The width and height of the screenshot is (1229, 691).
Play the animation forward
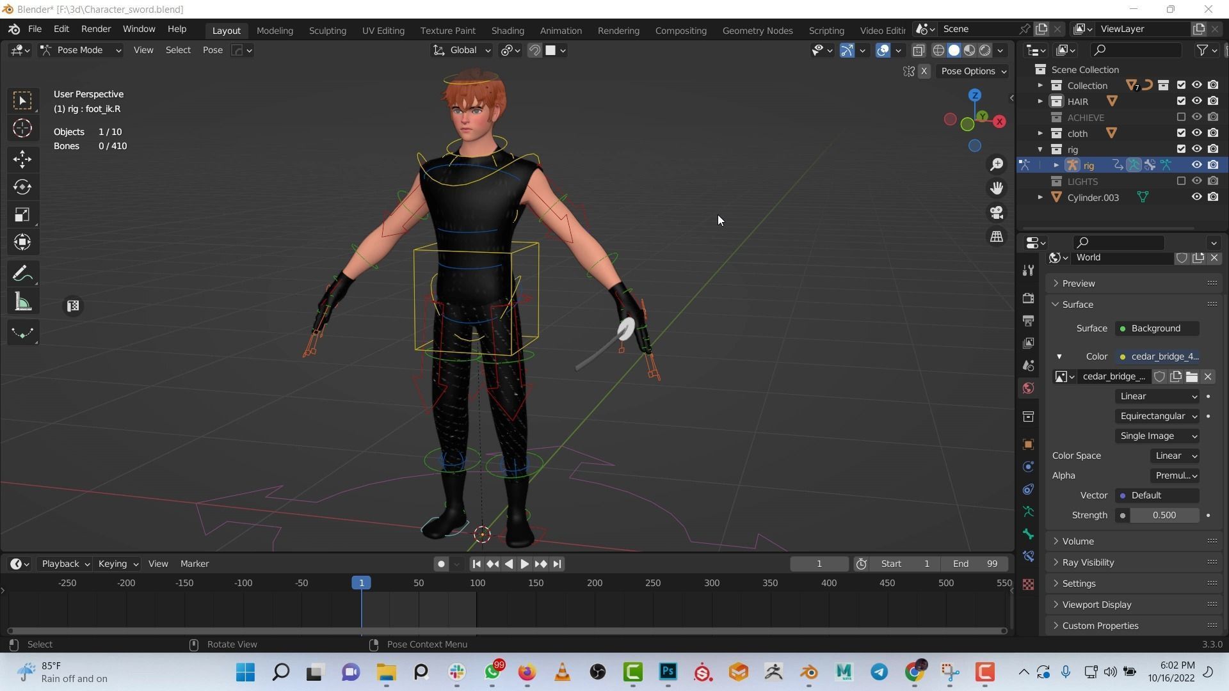coord(524,564)
